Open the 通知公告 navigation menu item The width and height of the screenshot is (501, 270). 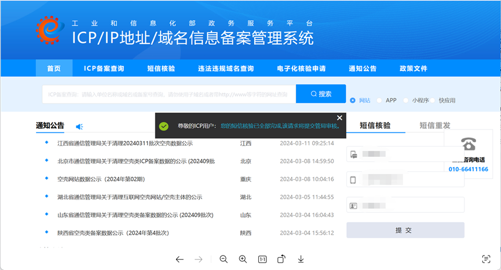pyautogui.click(x=363, y=68)
